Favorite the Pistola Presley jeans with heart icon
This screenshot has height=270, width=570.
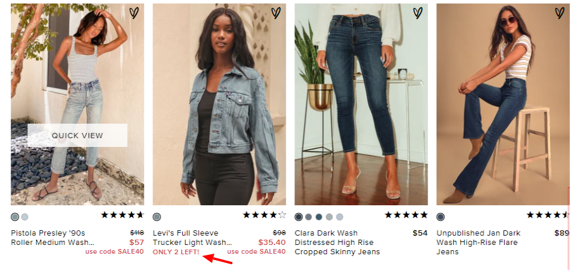pyautogui.click(x=134, y=13)
